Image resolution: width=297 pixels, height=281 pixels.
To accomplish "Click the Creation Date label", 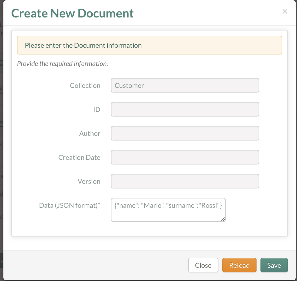I will click(x=79, y=157).
